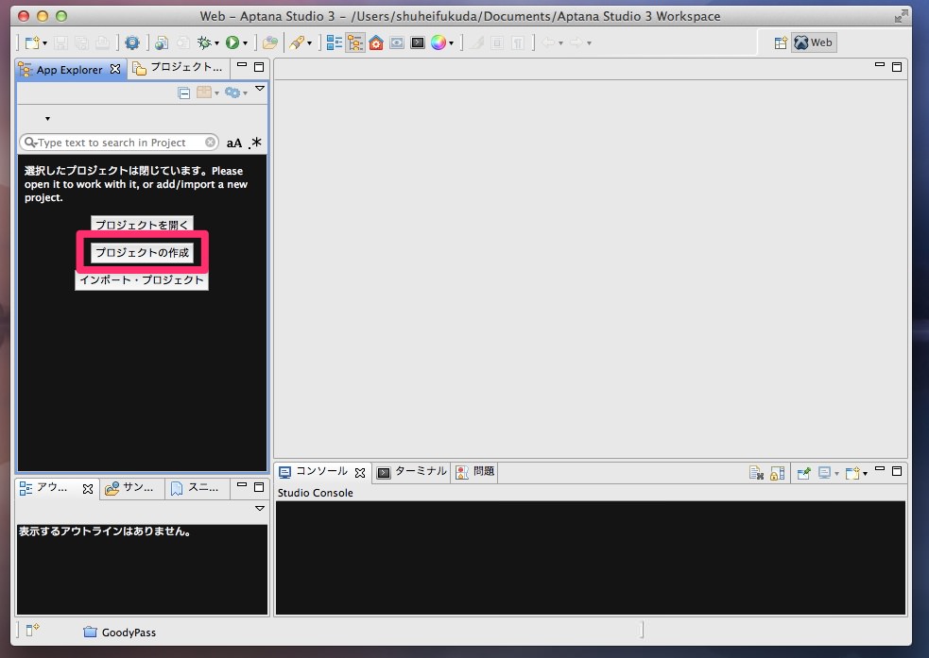Click the pen/highlighter search toolbar icon
Viewport: 929px width, 658px height.
[296, 42]
